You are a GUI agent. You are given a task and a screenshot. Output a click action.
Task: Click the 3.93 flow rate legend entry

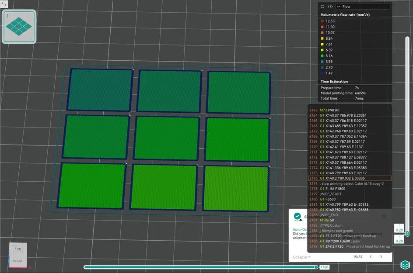[x=327, y=62]
